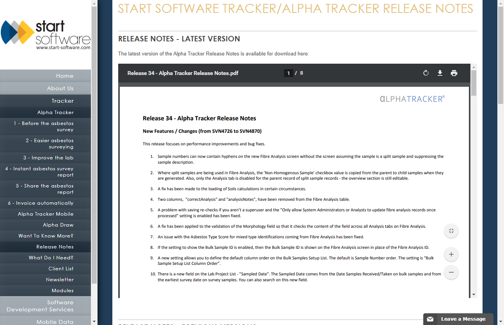Click the ALPHATRACKER logo in PDF
Image resolution: width=504 pixels, height=325 pixels.
pyautogui.click(x=412, y=99)
